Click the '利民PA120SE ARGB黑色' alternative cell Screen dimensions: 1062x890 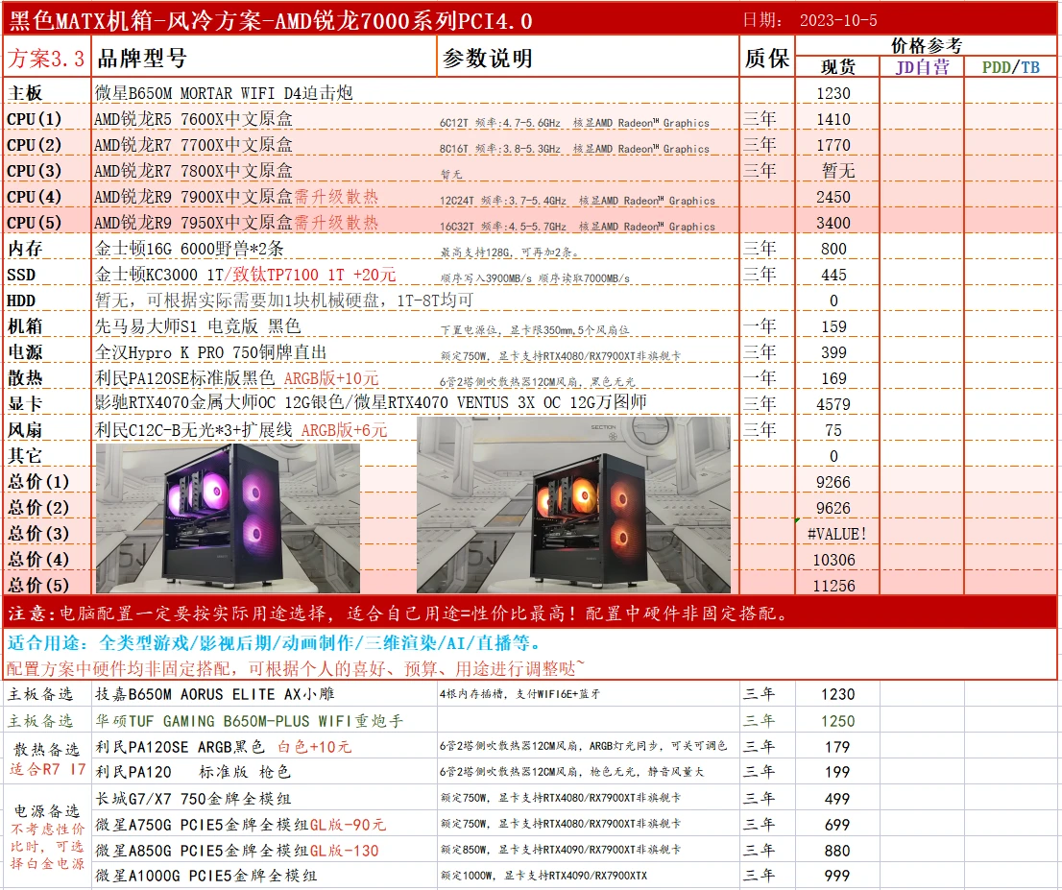[x=223, y=746]
